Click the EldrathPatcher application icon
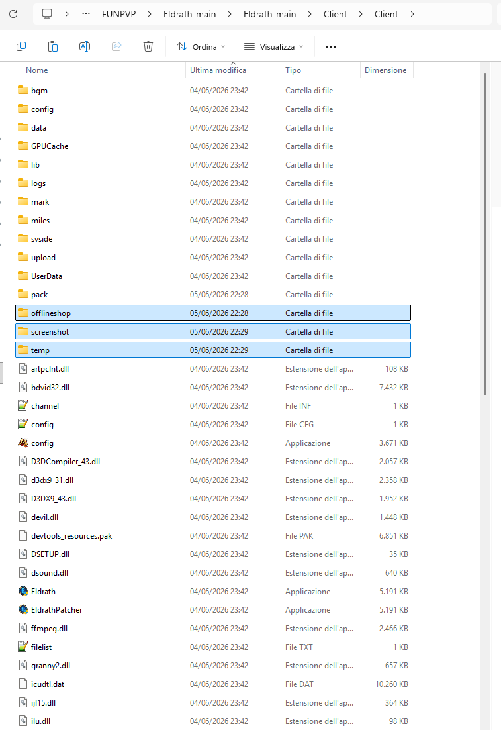This screenshot has width=501, height=732. point(23,609)
